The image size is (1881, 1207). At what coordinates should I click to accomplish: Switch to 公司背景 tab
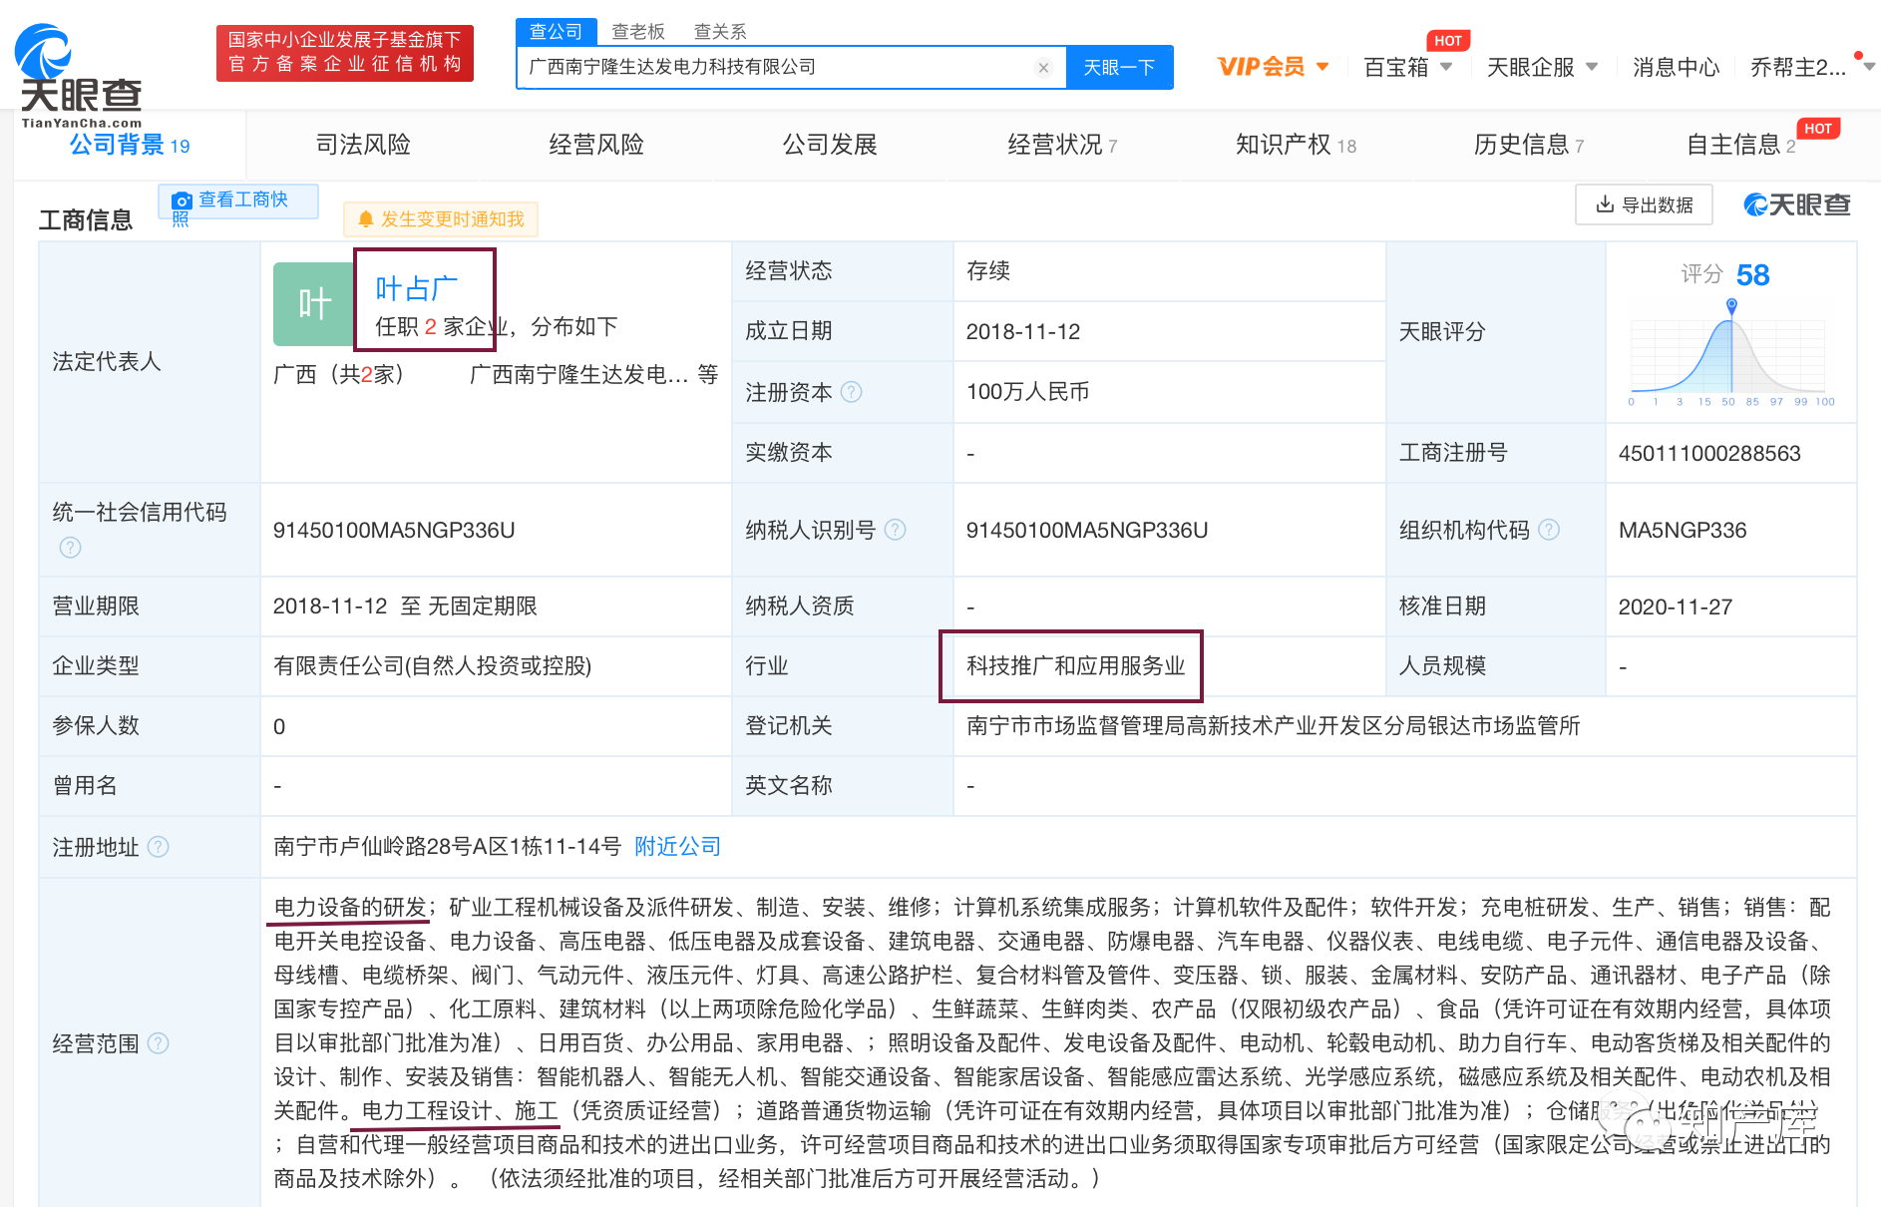[x=130, y=145]
